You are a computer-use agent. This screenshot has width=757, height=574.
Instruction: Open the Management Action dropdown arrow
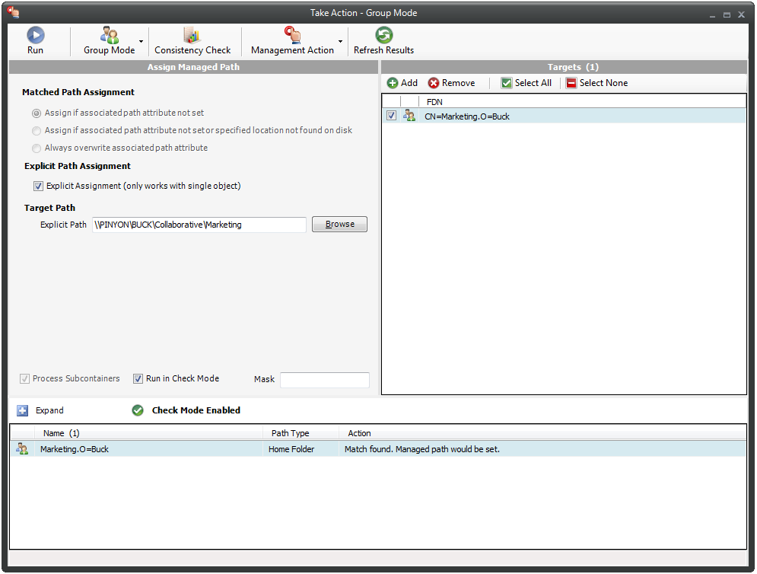coord(340,42)
